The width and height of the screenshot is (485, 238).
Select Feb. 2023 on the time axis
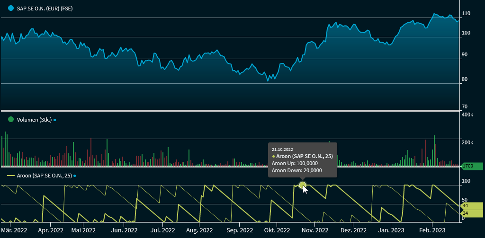point(432,230)
